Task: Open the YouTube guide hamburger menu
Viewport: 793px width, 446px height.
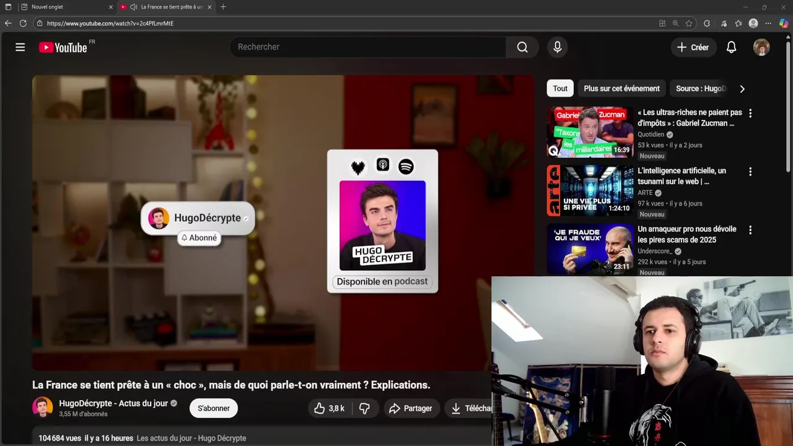Action: click(20, 47)
